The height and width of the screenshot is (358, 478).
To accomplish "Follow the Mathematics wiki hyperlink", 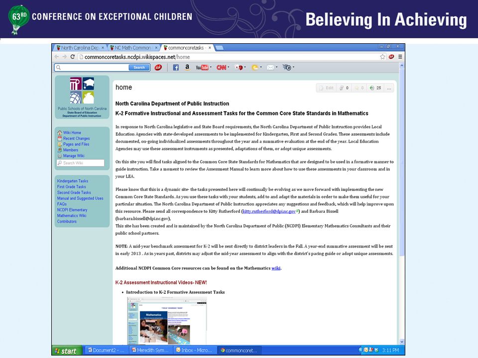I will [x=276, y=268].
